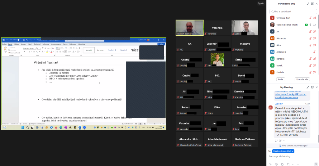Reply in thread to Lubomír's message
319x166 pixels.
click(276, 141)
